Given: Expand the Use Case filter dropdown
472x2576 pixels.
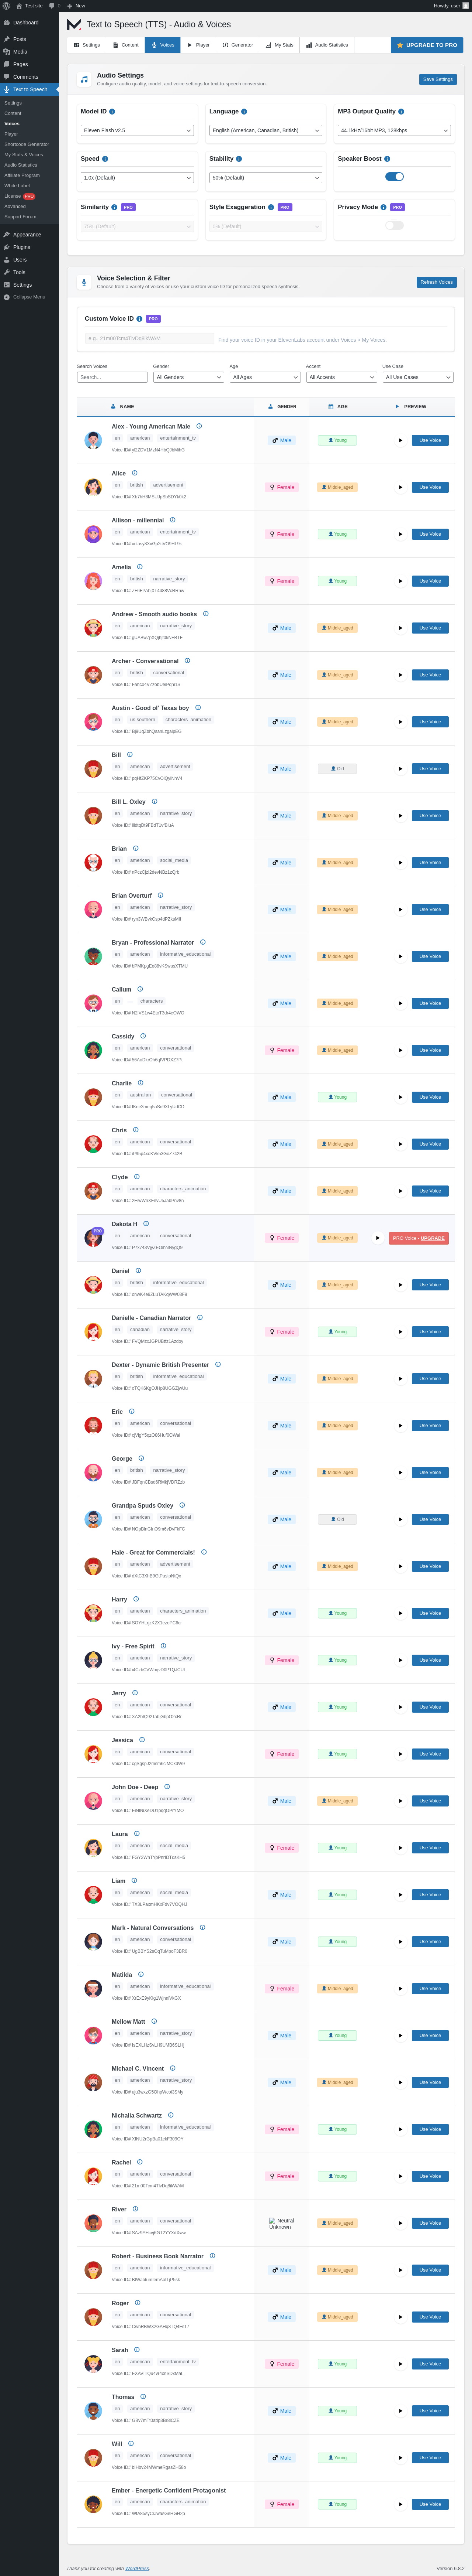Looking at the screenshot, I should coord(417,377).
